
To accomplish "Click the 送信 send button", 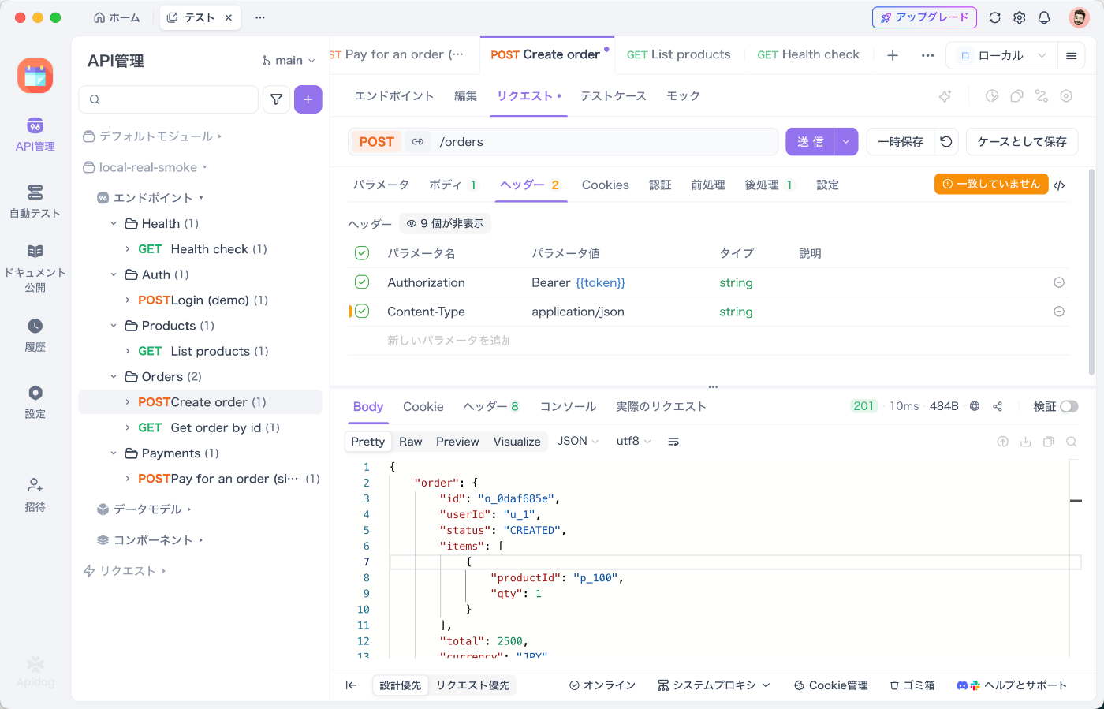I will point(810,142).
